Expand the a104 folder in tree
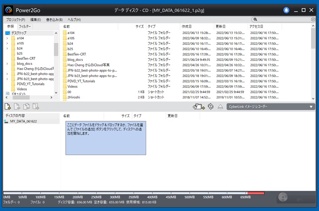This screenshot has height=211, width=319. pos(7,38)
